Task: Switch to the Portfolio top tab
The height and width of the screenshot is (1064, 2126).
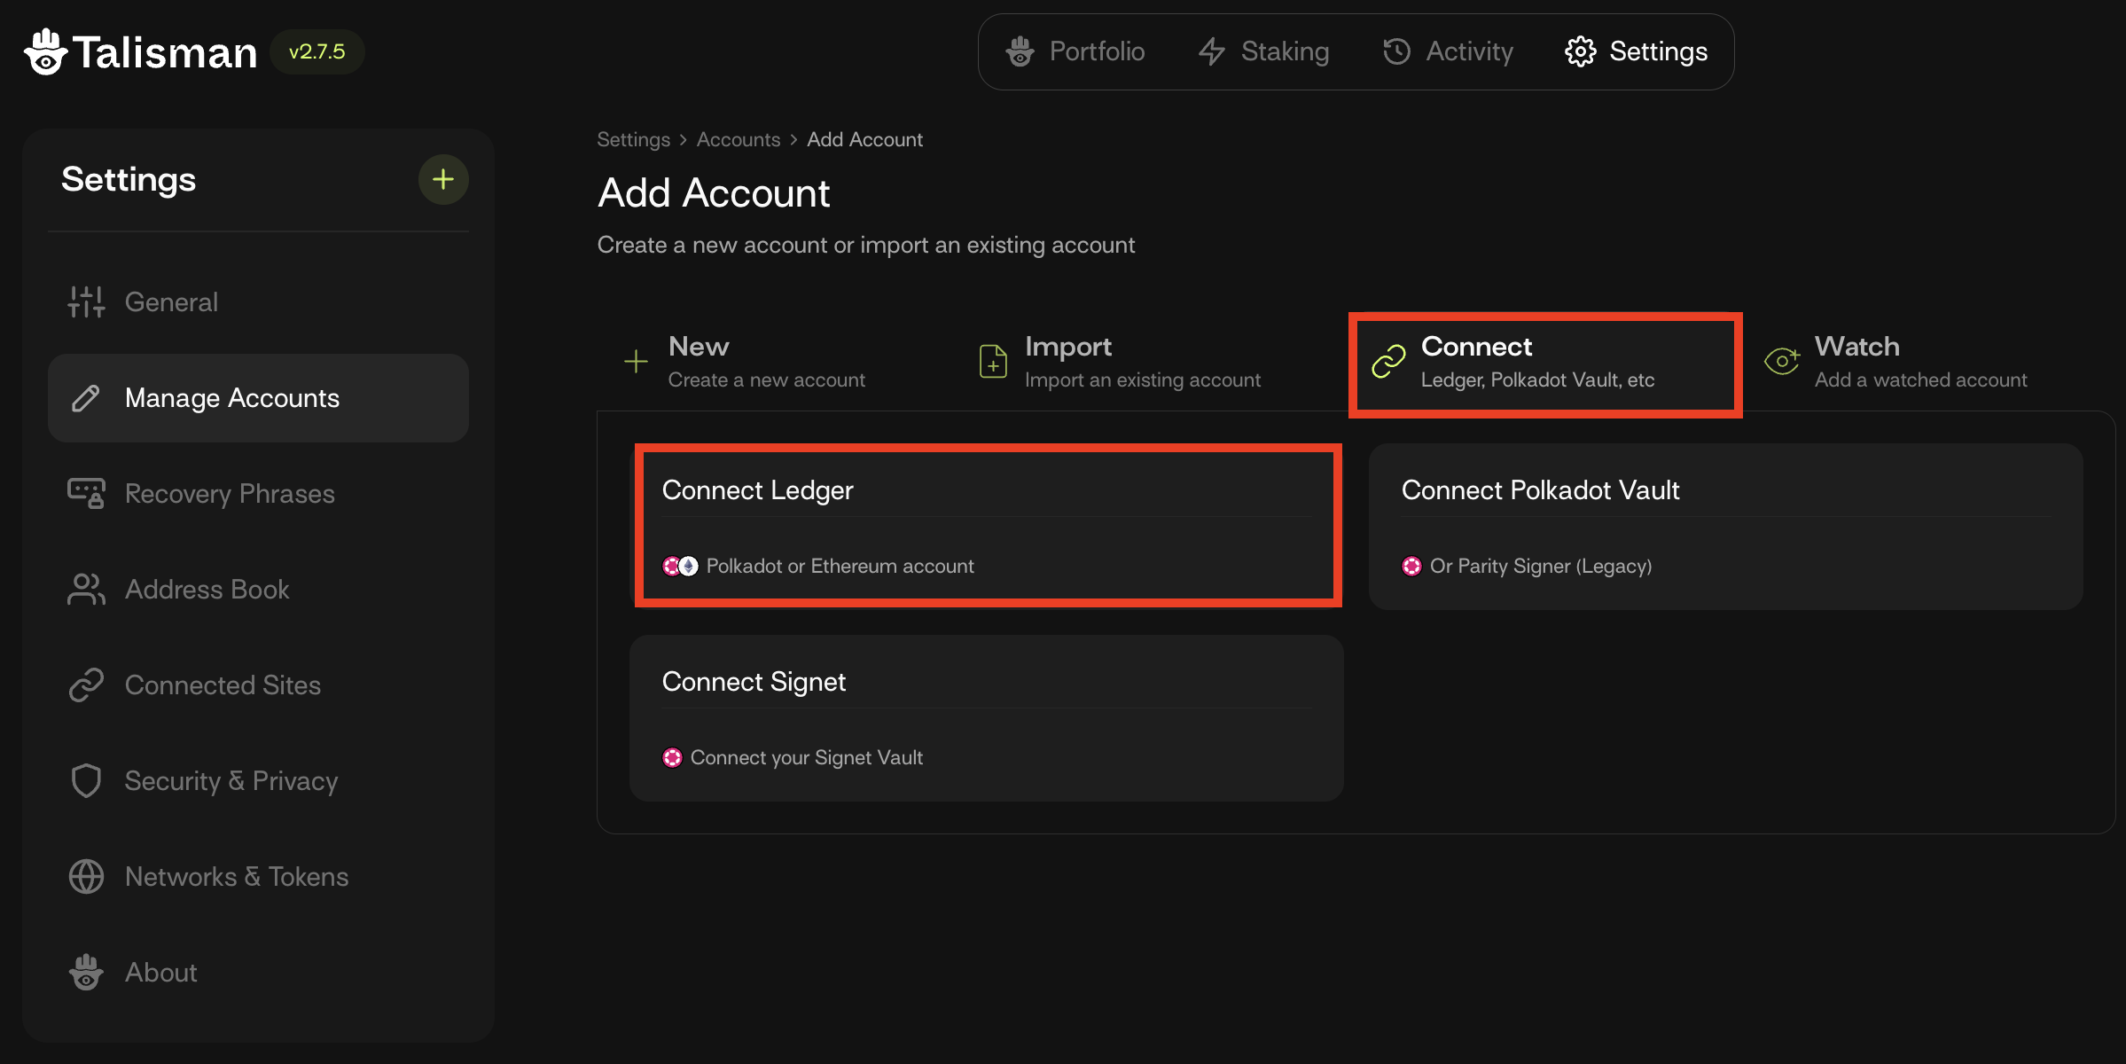Action: 1075,51
